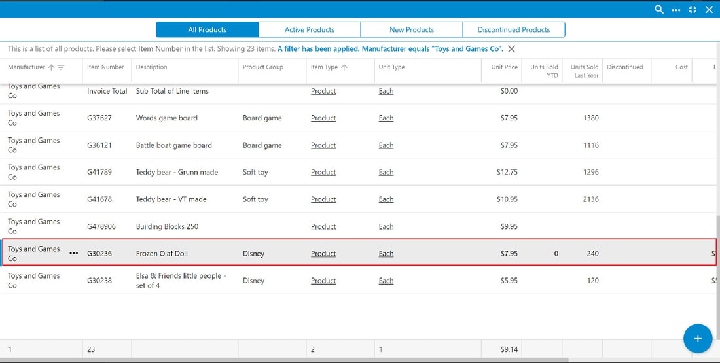Sort by the Unit Price column header

pos(504,67)
